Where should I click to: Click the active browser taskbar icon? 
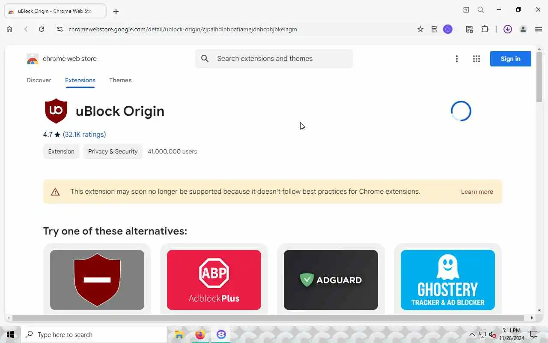(x=221, y=334)
